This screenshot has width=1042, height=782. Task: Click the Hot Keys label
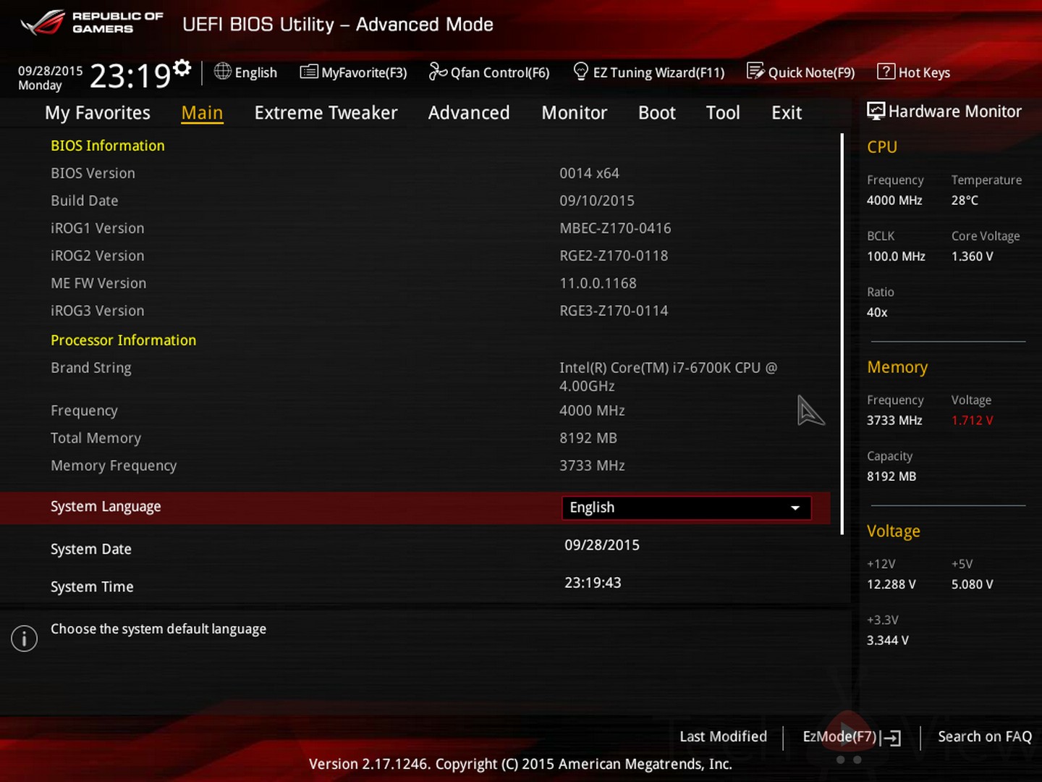coord(924,72)
